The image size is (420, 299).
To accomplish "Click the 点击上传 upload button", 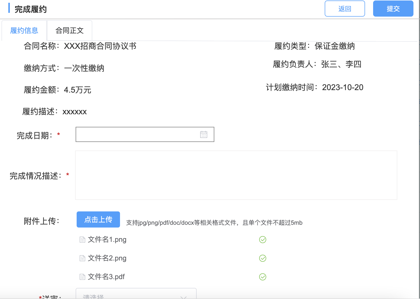I will (x=98, y=219).
